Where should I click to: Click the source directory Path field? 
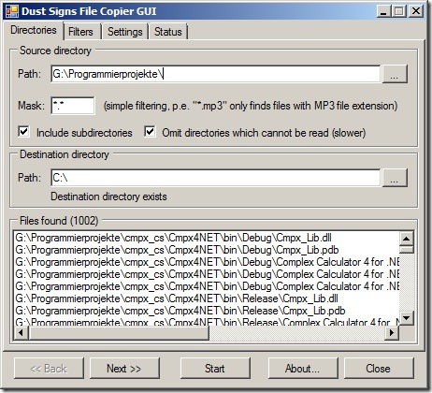coord(215,74)
